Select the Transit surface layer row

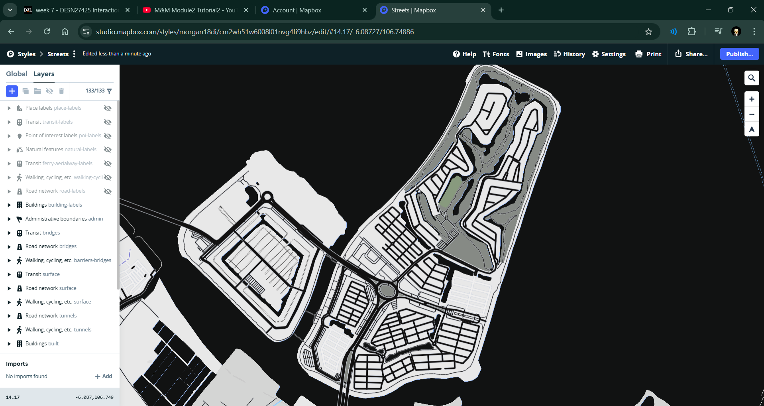[x=43, y=274]
